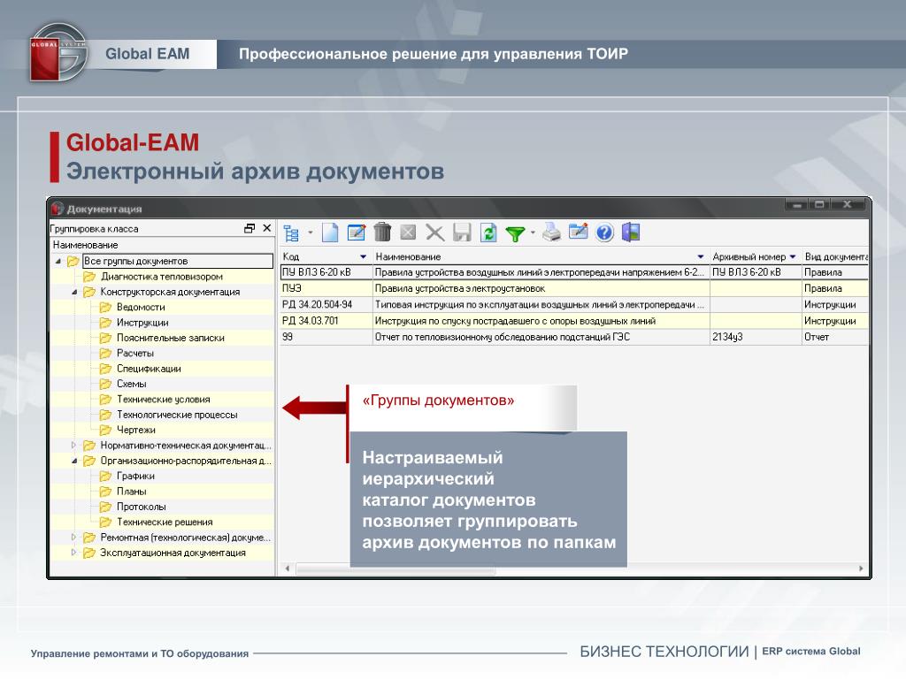Click the green funnel filter icon
Screen dimensions: 906x679
point(515,233)
